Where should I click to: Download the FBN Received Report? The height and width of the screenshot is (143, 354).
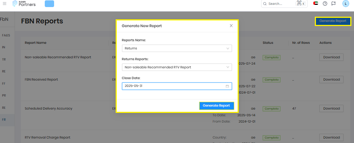pyautogui.click(x=331, y=79)
